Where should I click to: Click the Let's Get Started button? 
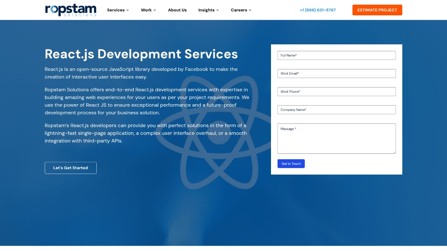71,168
